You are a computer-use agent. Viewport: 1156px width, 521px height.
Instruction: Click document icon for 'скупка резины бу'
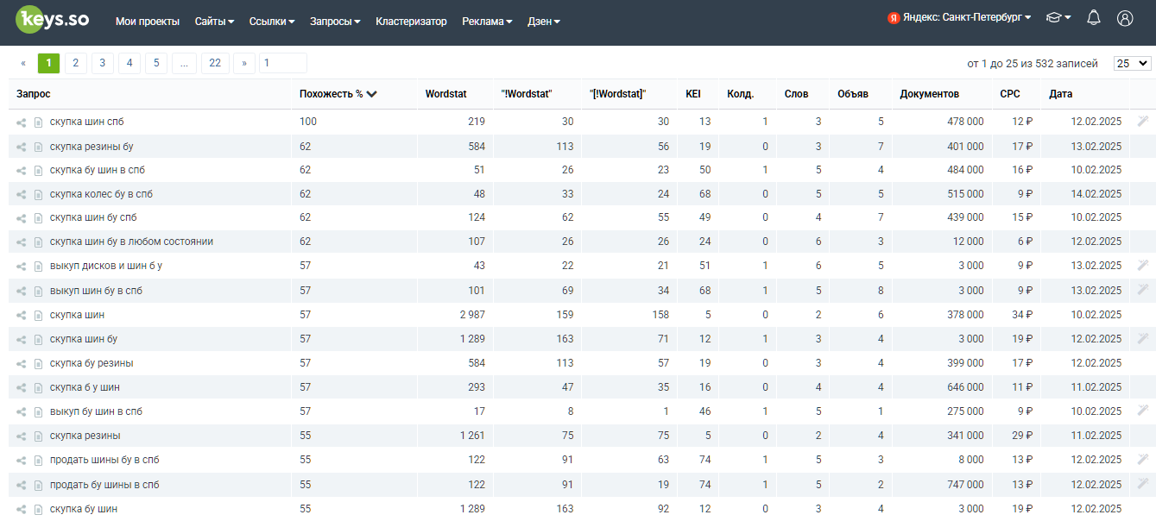(x=38, y=147)
